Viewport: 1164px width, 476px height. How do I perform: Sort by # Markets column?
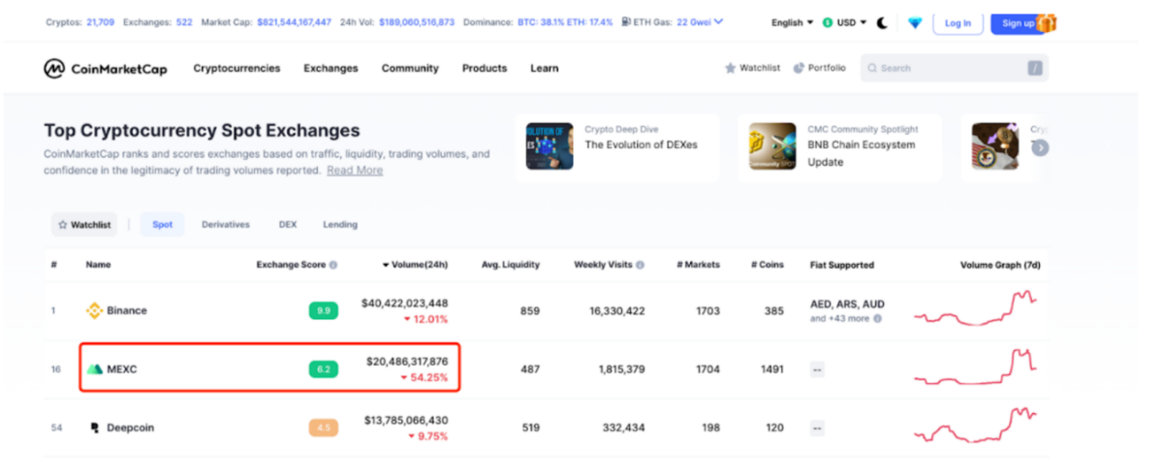(698, 265)
